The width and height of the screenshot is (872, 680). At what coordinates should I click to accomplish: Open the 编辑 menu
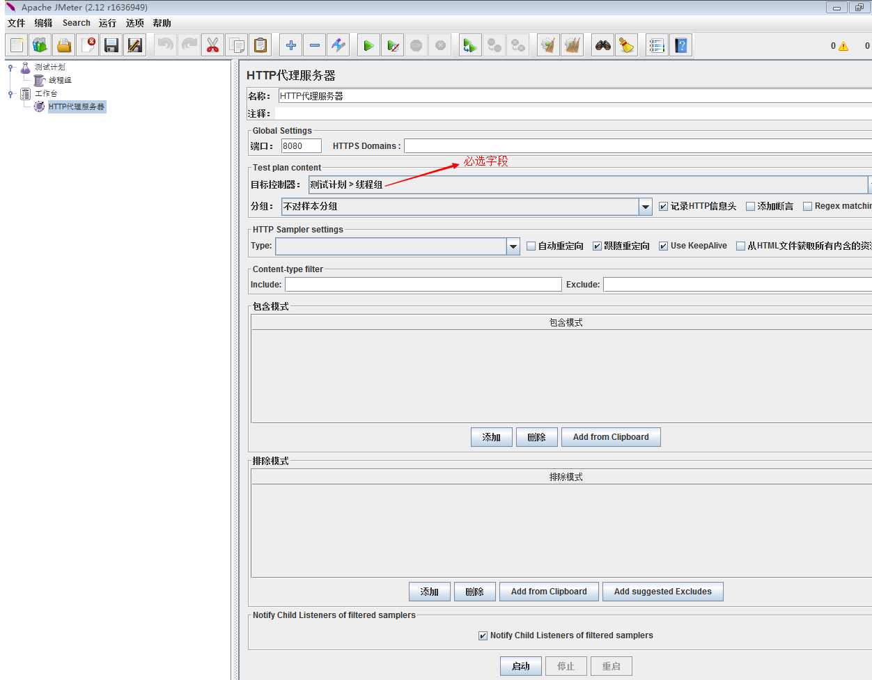coord(43,23)
